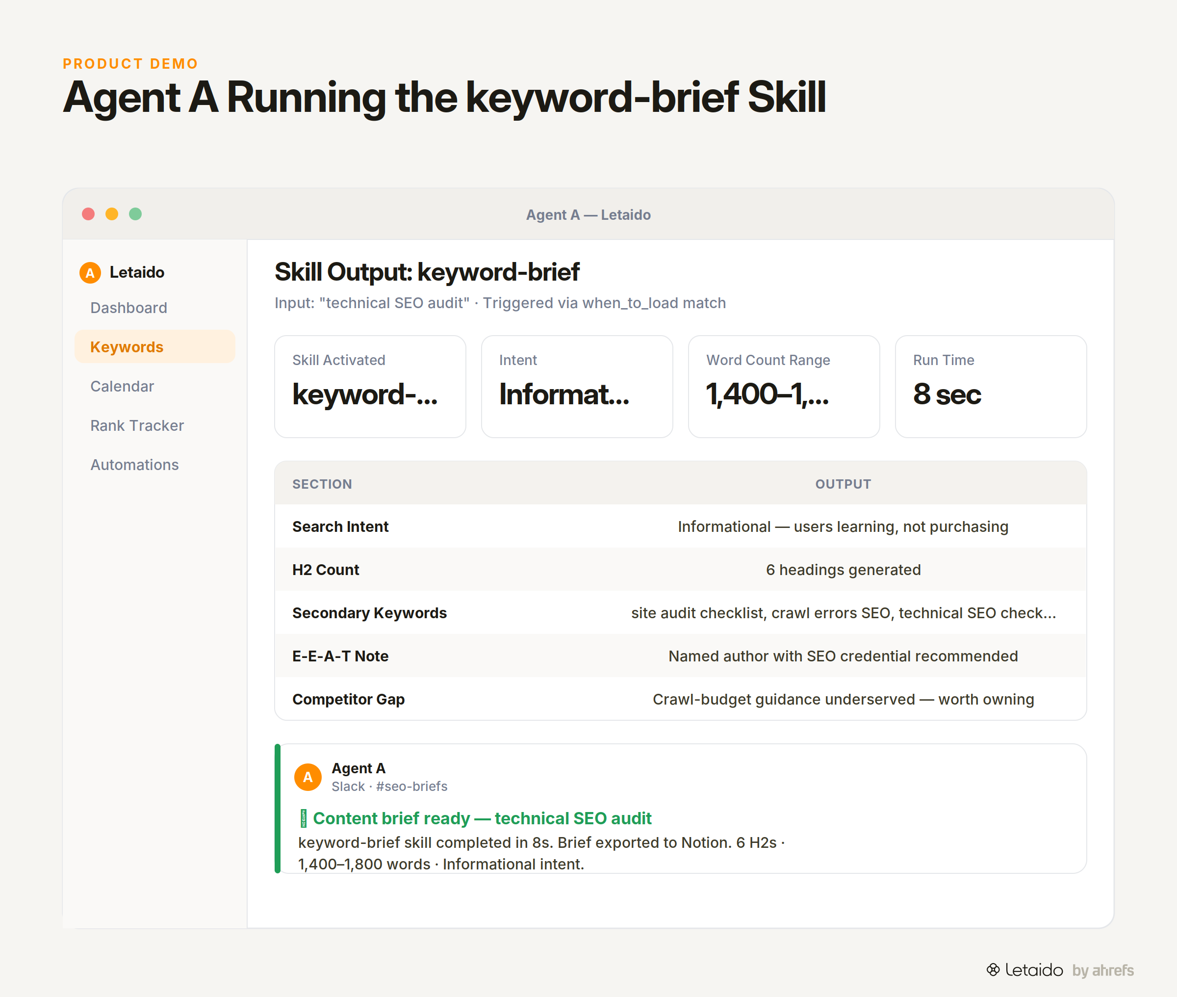Click the Word Count Range card

(x=784, y=387)
